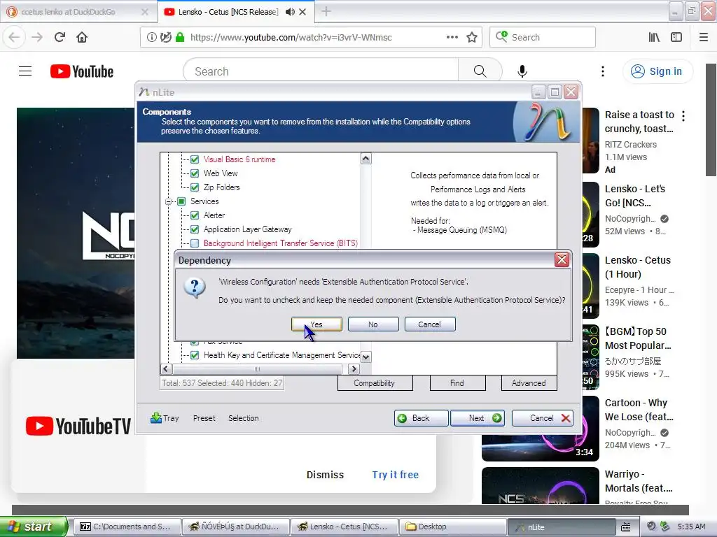Screen dimensions: 717x537
Task: Toggle the Web View checkbox
Action: coord(195,173)
